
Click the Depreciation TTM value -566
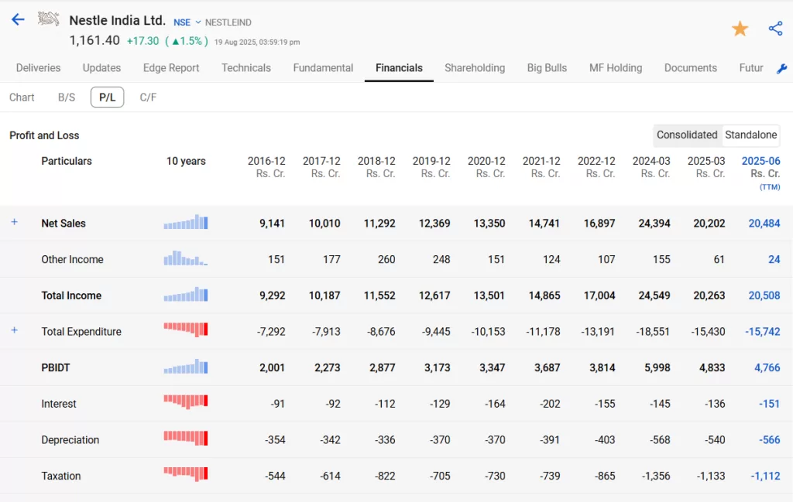(770, 440)
